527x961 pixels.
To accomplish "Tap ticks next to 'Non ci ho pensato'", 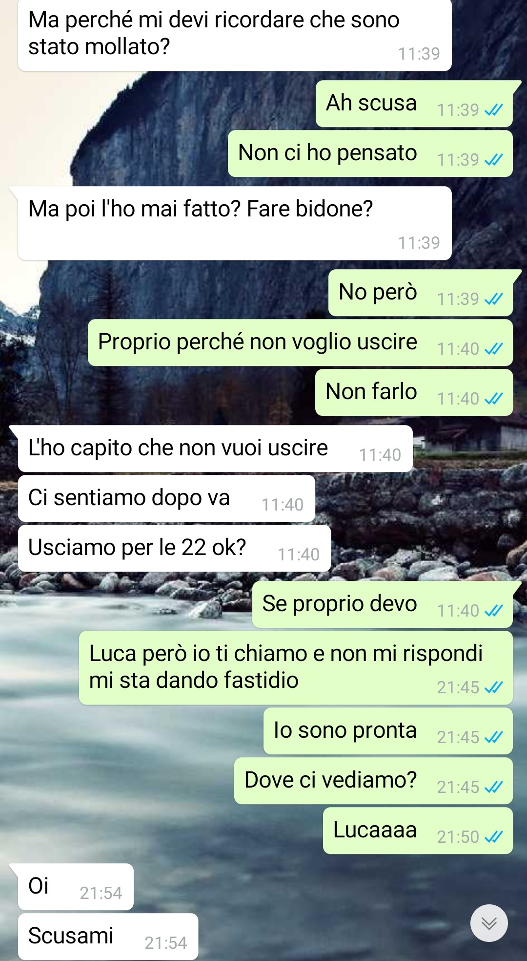I will pos(493,160).
